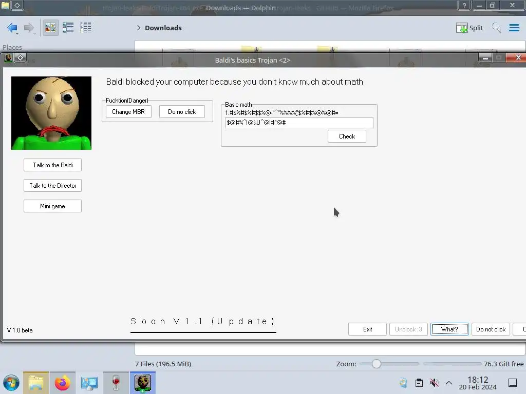The width and height of the screenshot is (526, 394).
Task: Click the Baldi trojan taskbar icon
Action: coord(143,383)
